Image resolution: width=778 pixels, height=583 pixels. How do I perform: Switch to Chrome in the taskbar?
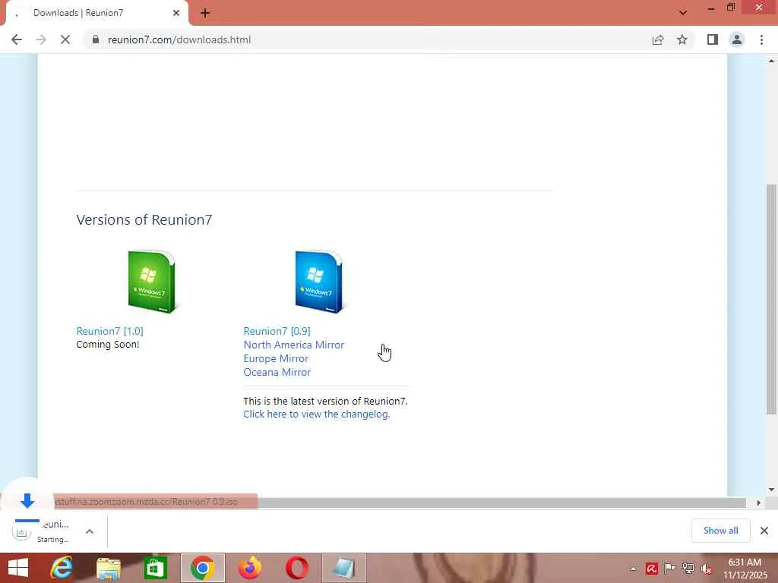tap(202, 568)
